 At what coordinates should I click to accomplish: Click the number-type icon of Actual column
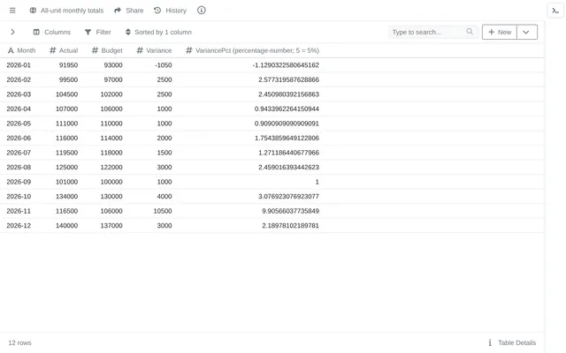pos(53,50)
